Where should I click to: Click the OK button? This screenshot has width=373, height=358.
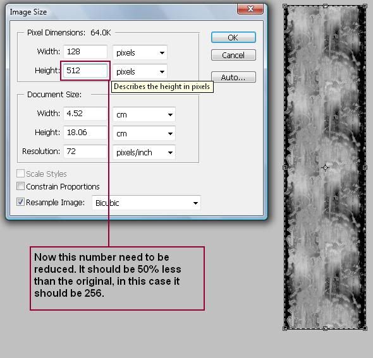tap(233, 37)
